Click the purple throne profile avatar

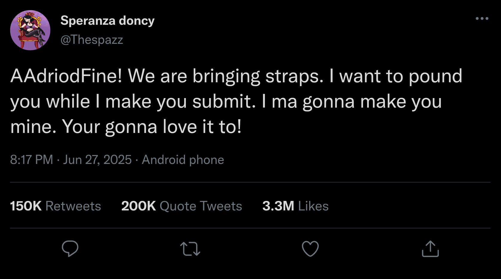pyautogui.click(x=30, y=30)
